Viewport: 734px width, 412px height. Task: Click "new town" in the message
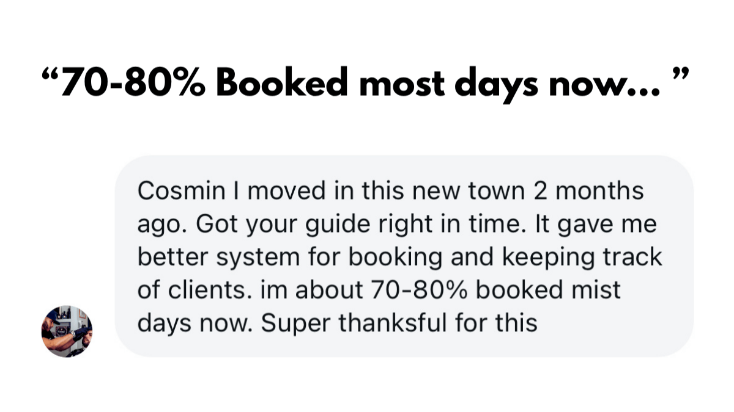point(462,191)
